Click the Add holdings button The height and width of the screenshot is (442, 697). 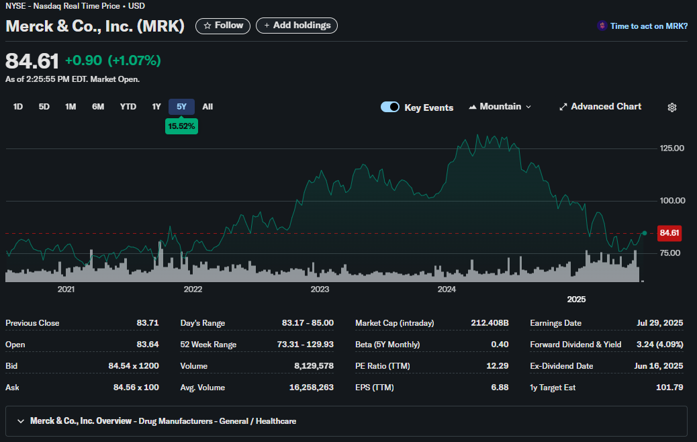(297, 26)
